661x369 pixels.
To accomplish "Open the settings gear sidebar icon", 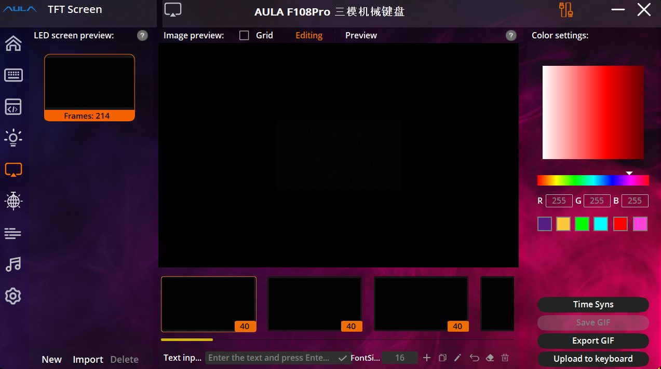I will click(x=13, y=296).
